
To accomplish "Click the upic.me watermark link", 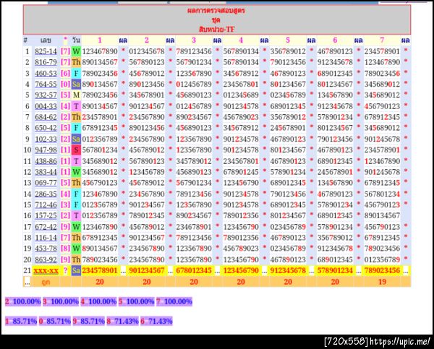I will click(400, 342).
